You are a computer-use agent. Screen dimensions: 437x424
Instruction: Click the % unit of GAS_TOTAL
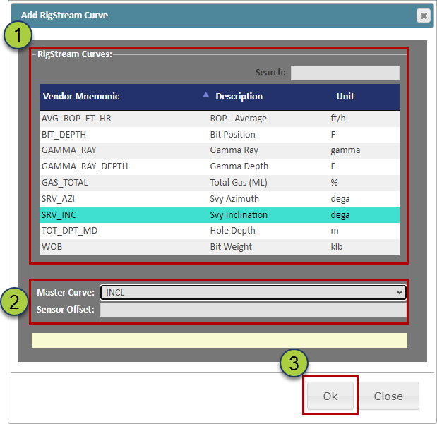tap(334, 183)
